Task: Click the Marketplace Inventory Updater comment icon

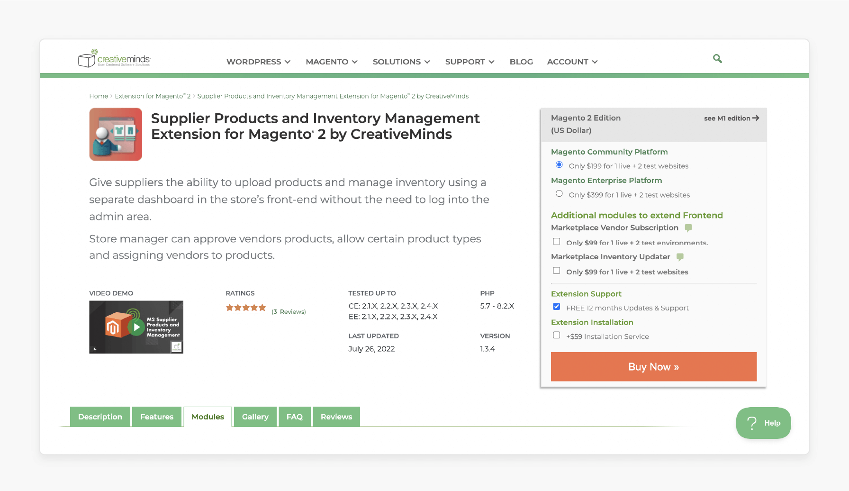Action: (x=680, y=257)
